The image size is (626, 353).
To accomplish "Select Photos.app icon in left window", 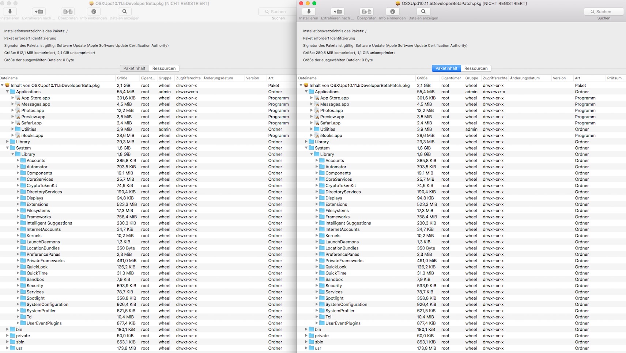I will pyautogui.click(x=18, y=110).
